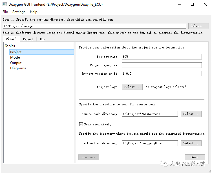212x173 pixels.
Task: Click the Project version or id field
Action: click(x=162, y=74)
